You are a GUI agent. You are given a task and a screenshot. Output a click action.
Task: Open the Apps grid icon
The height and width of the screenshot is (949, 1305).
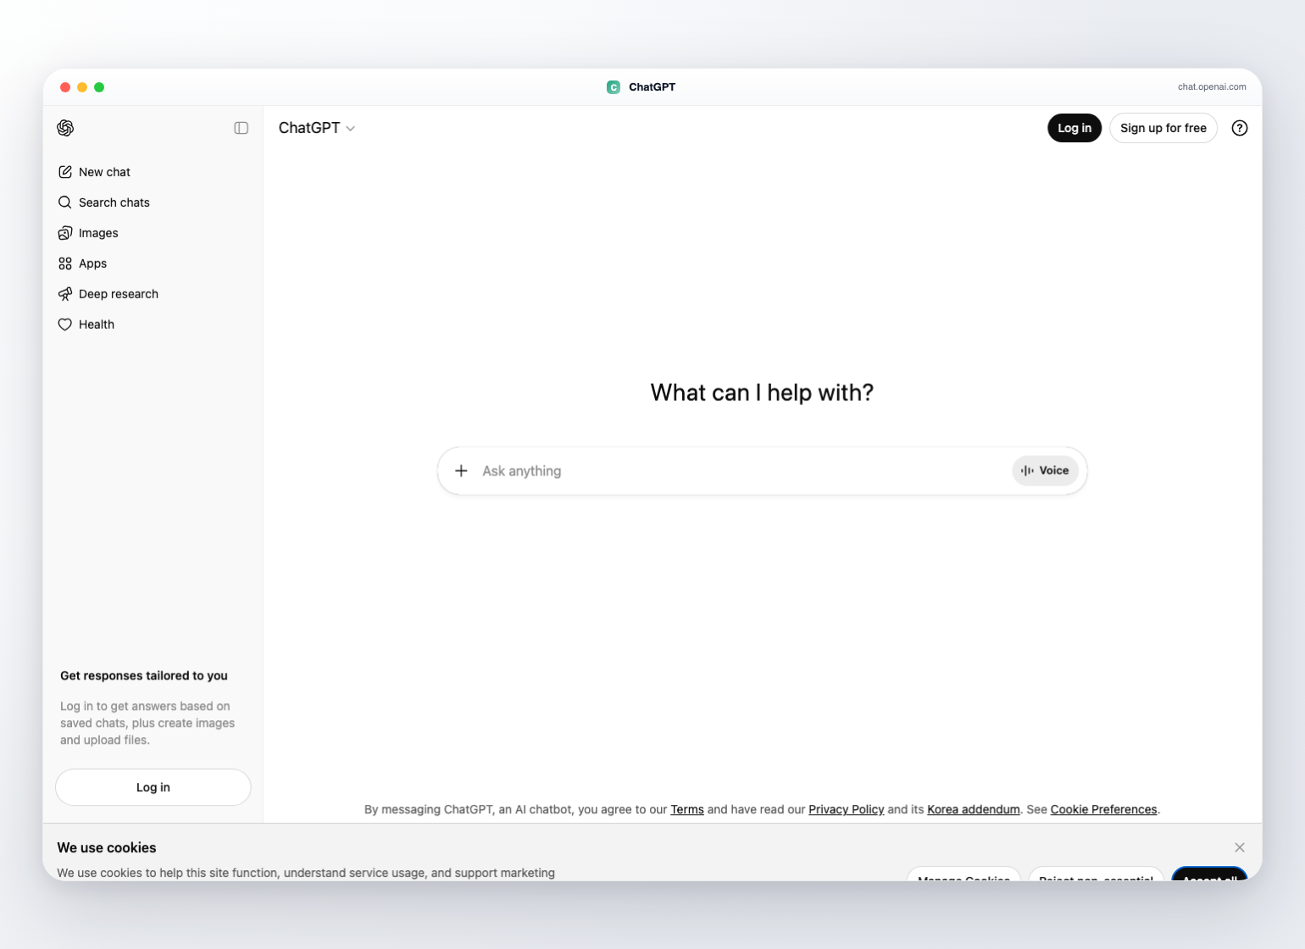pyautogui.click(x=65, y=264)
